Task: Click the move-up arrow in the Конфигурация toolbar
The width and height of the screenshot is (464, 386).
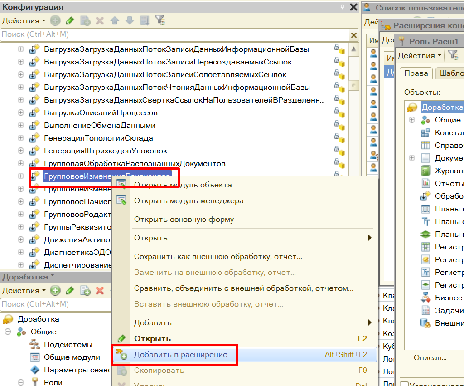Action: pos(115,21)
